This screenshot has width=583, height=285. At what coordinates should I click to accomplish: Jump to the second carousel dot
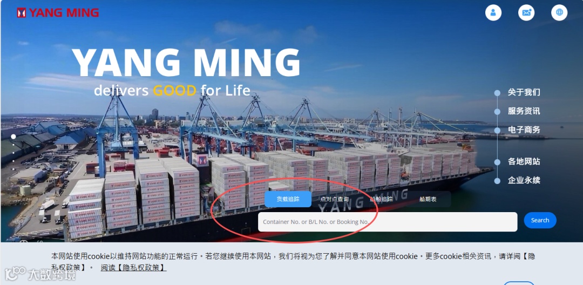tap(13, 145)
